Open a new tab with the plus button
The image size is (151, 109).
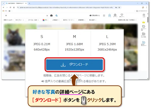(x=29, y=3)
